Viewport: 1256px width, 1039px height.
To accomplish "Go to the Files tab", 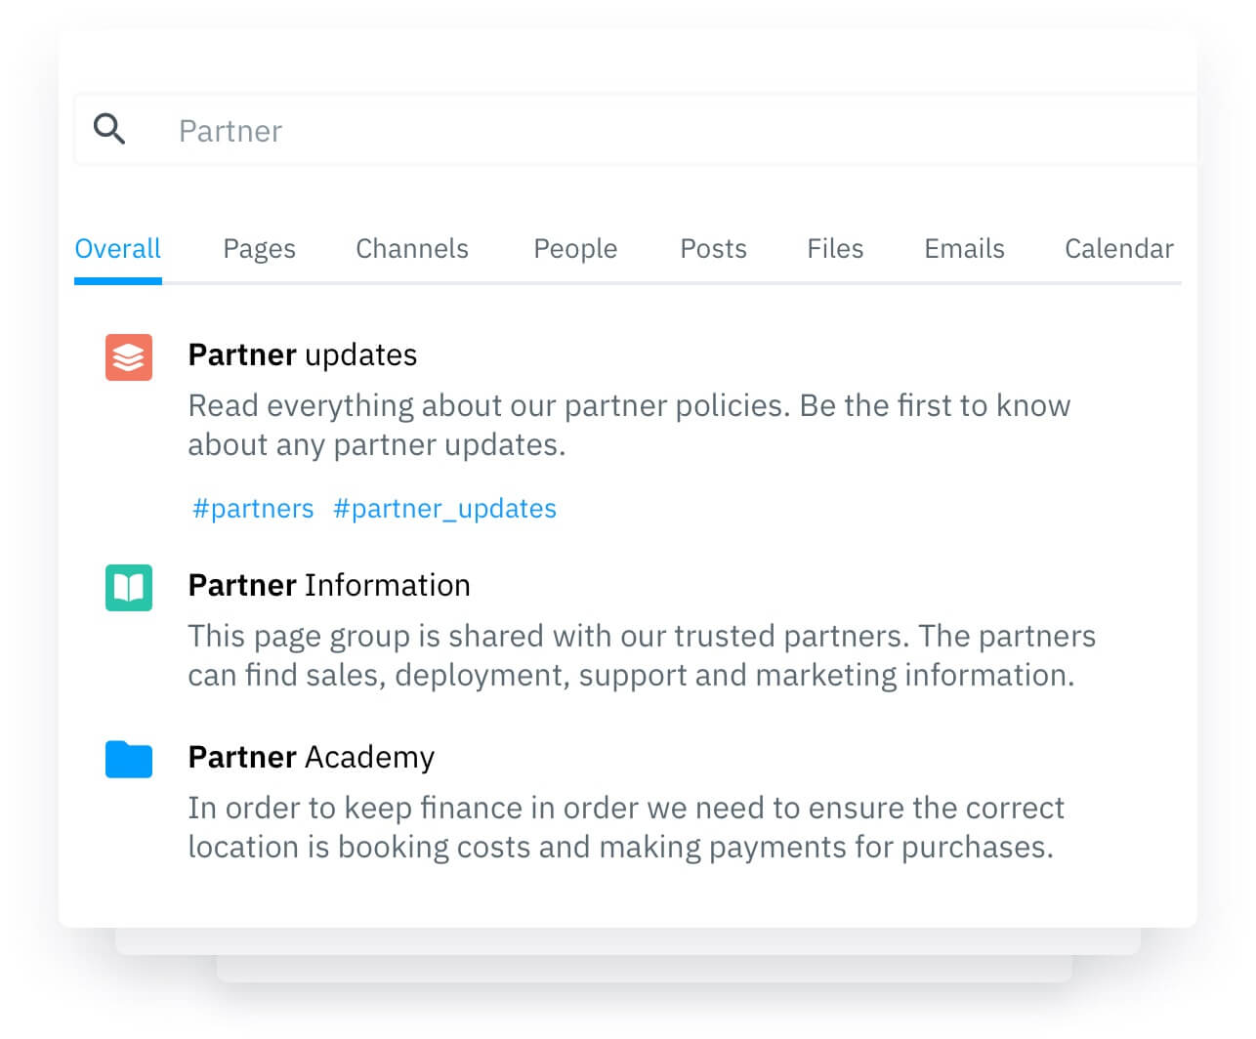I will [x=834, y=249].
